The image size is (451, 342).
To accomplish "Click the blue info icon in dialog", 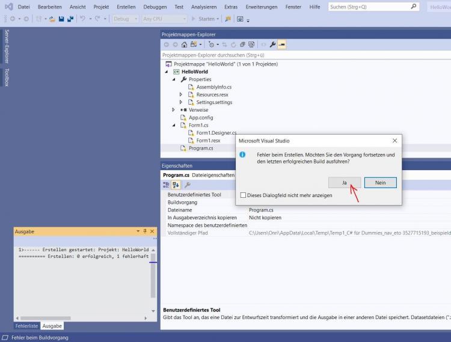I will 242,154.
